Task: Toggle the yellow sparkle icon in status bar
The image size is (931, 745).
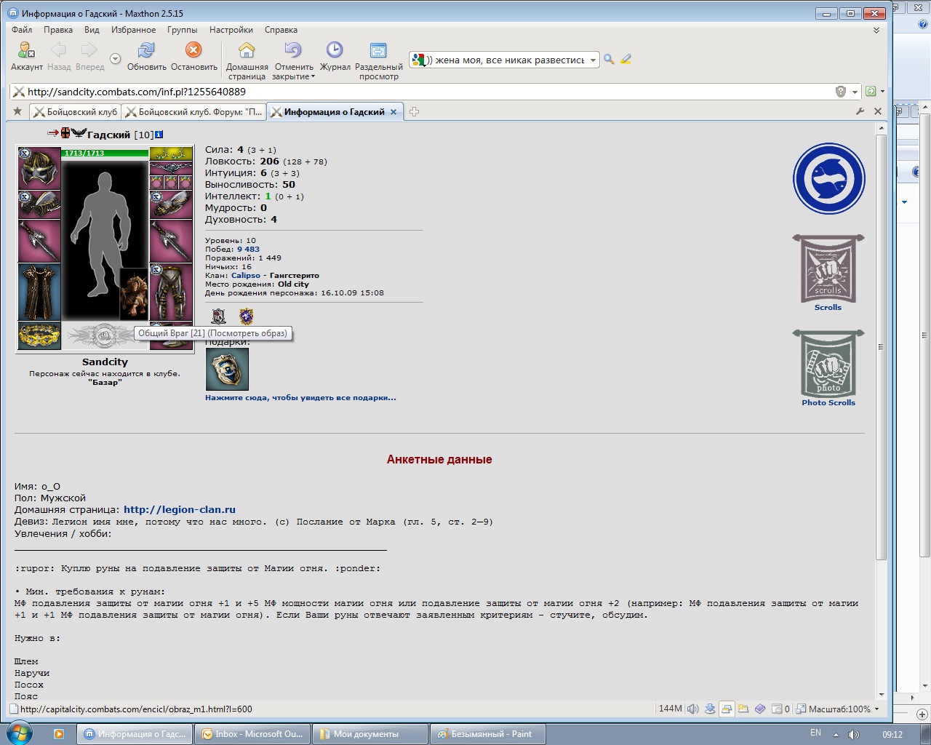Action: [x=743, y=709]
